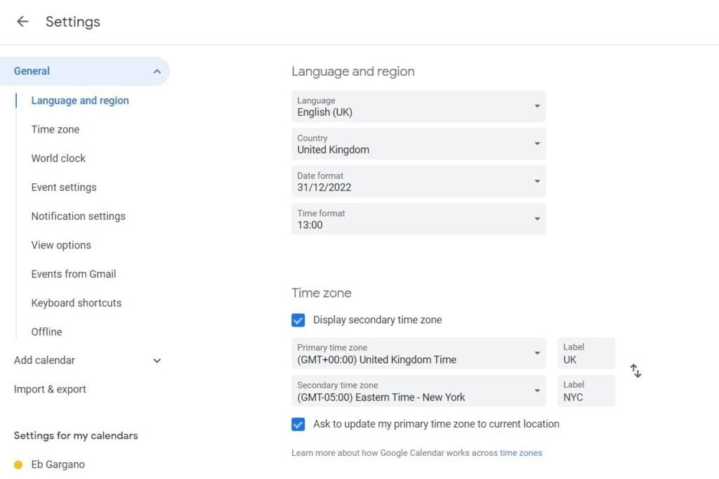This screenshot has width=719, height=479.
Task: Select Time zone in the sidebar
Action: click(x=55, y=129)
